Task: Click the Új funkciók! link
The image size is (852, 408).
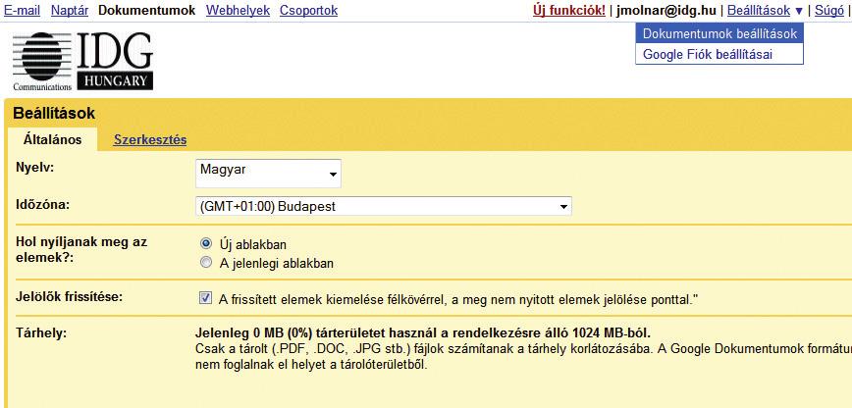Action: (x=569, y=11)
